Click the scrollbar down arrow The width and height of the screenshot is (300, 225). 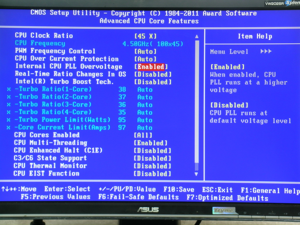click(x=196, y=174)
